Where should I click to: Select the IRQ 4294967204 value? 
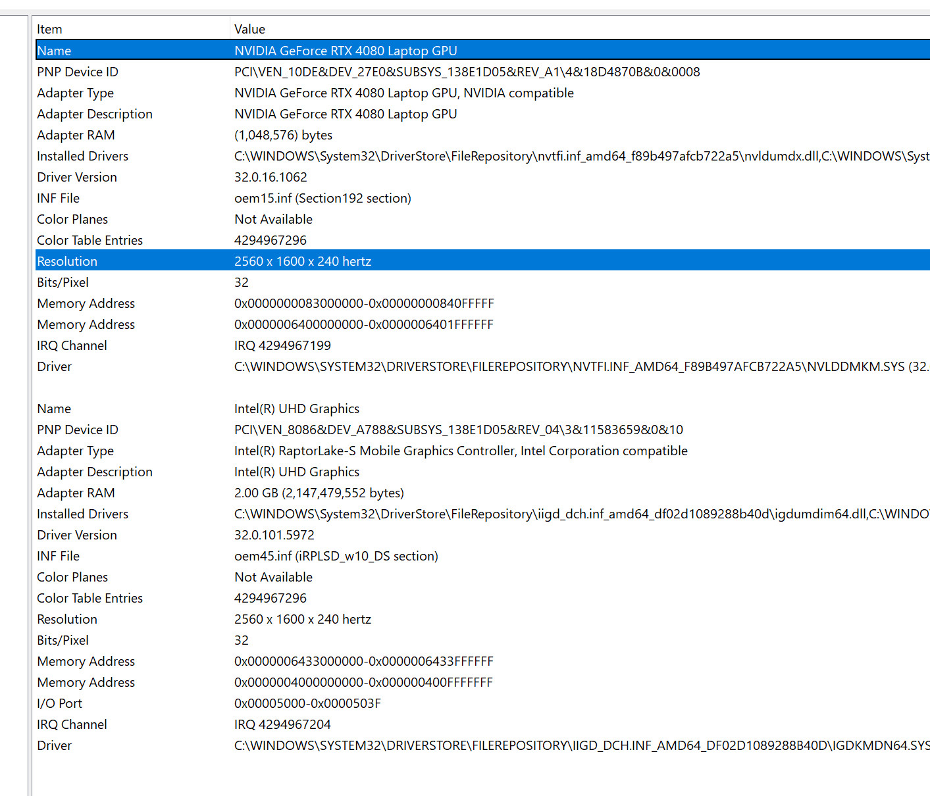tap(282, 724)
